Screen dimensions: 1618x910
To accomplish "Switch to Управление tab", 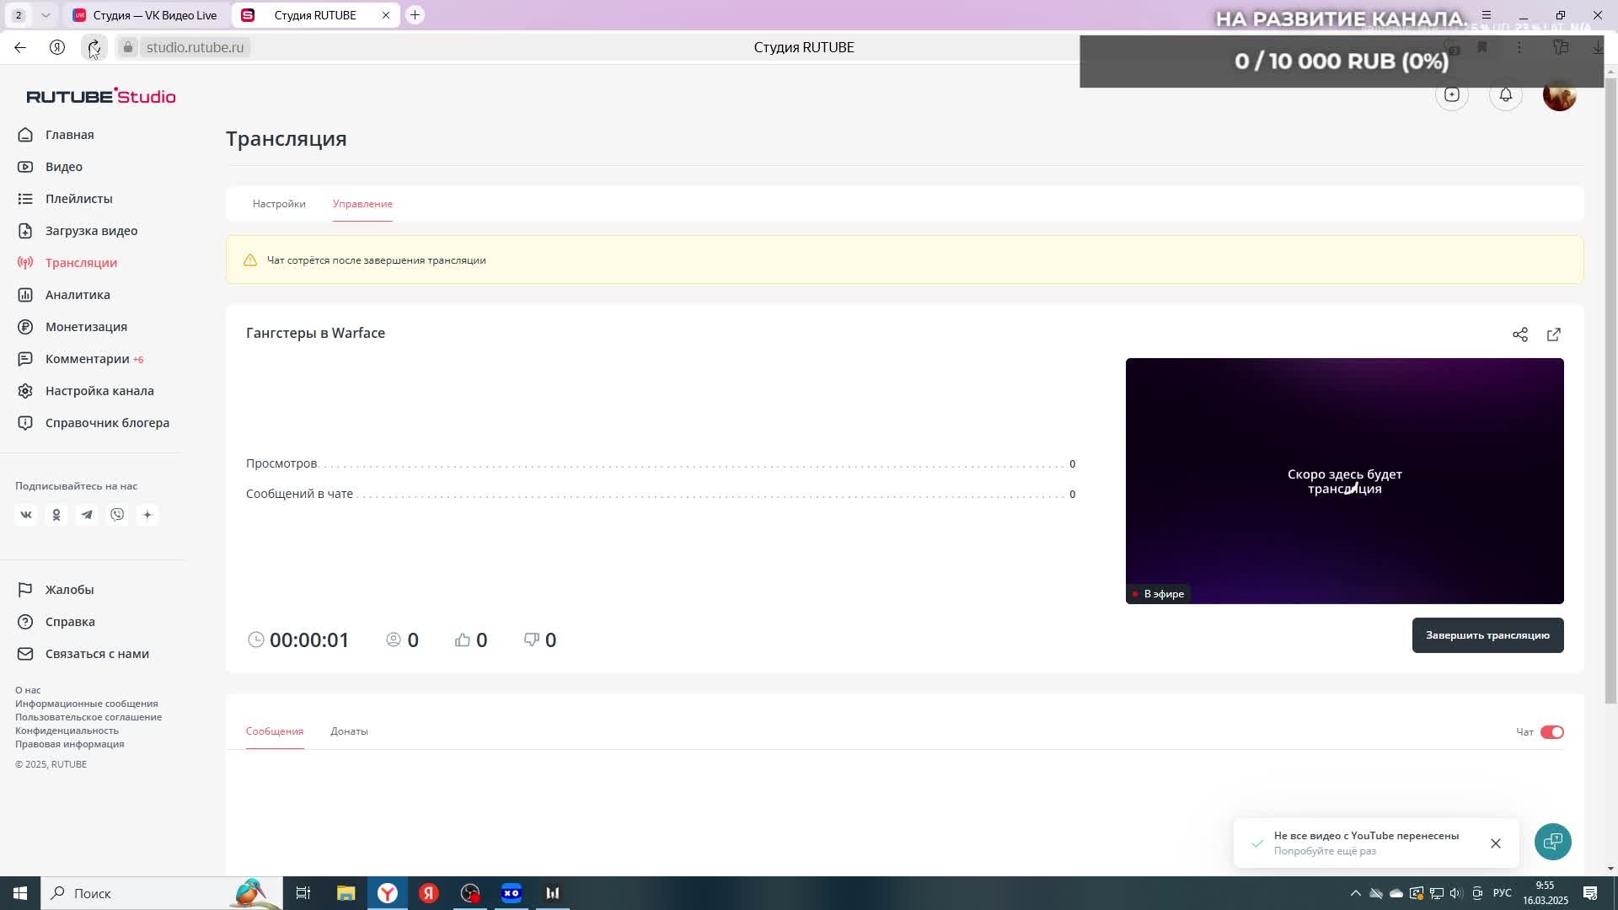I will pyautogui.click(x=362, y=204).
